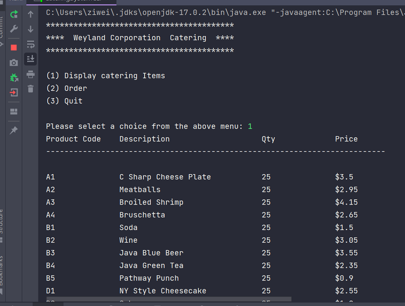405x306 pixels.
Task: Print console output
Action: (x=30, y=74)
